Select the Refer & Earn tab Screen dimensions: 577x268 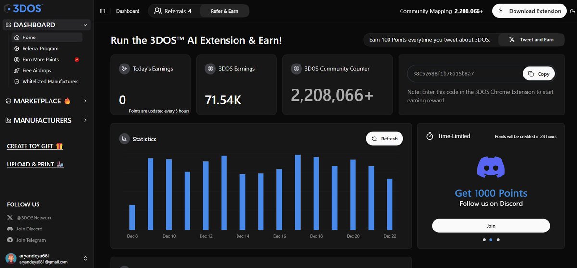pyautogui.click(x=224, y=11)
